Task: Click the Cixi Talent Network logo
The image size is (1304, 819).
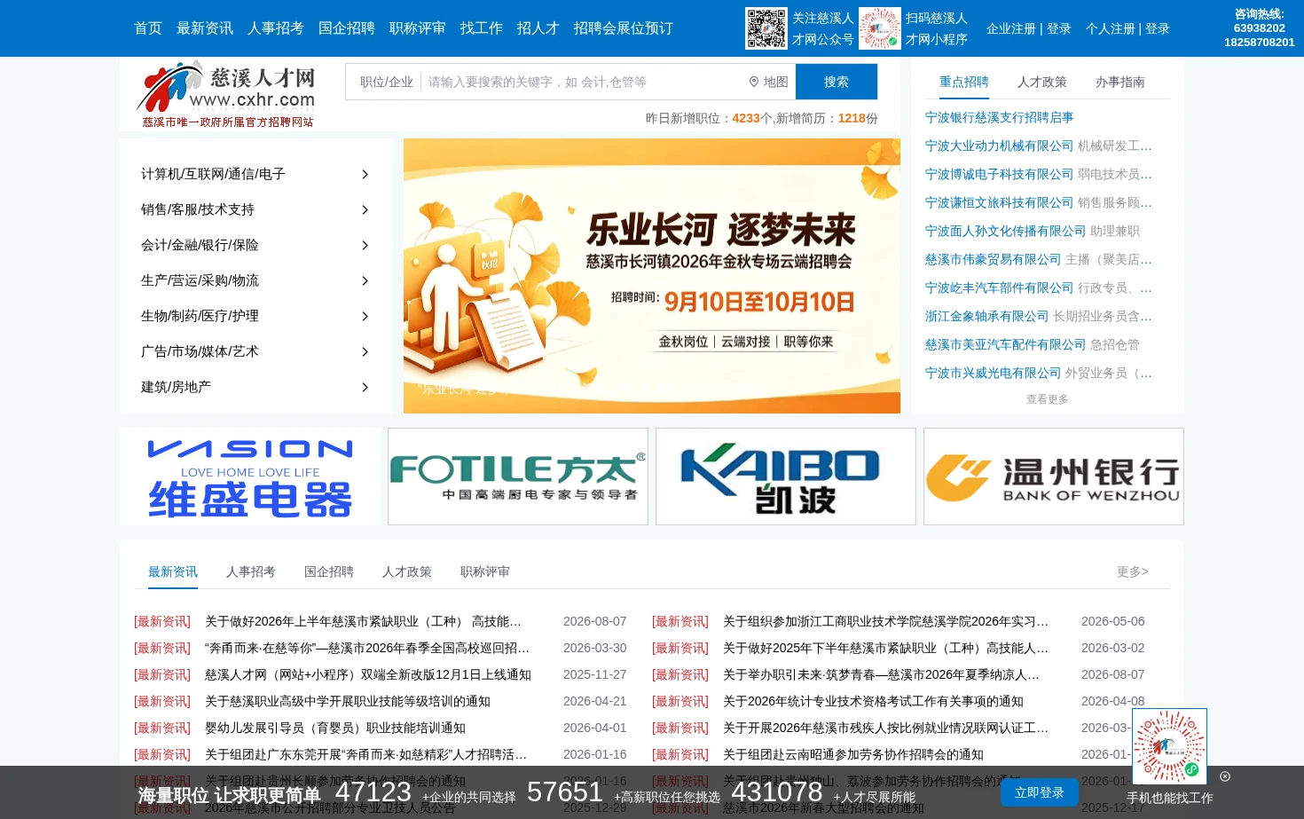Action: (227, 94)
